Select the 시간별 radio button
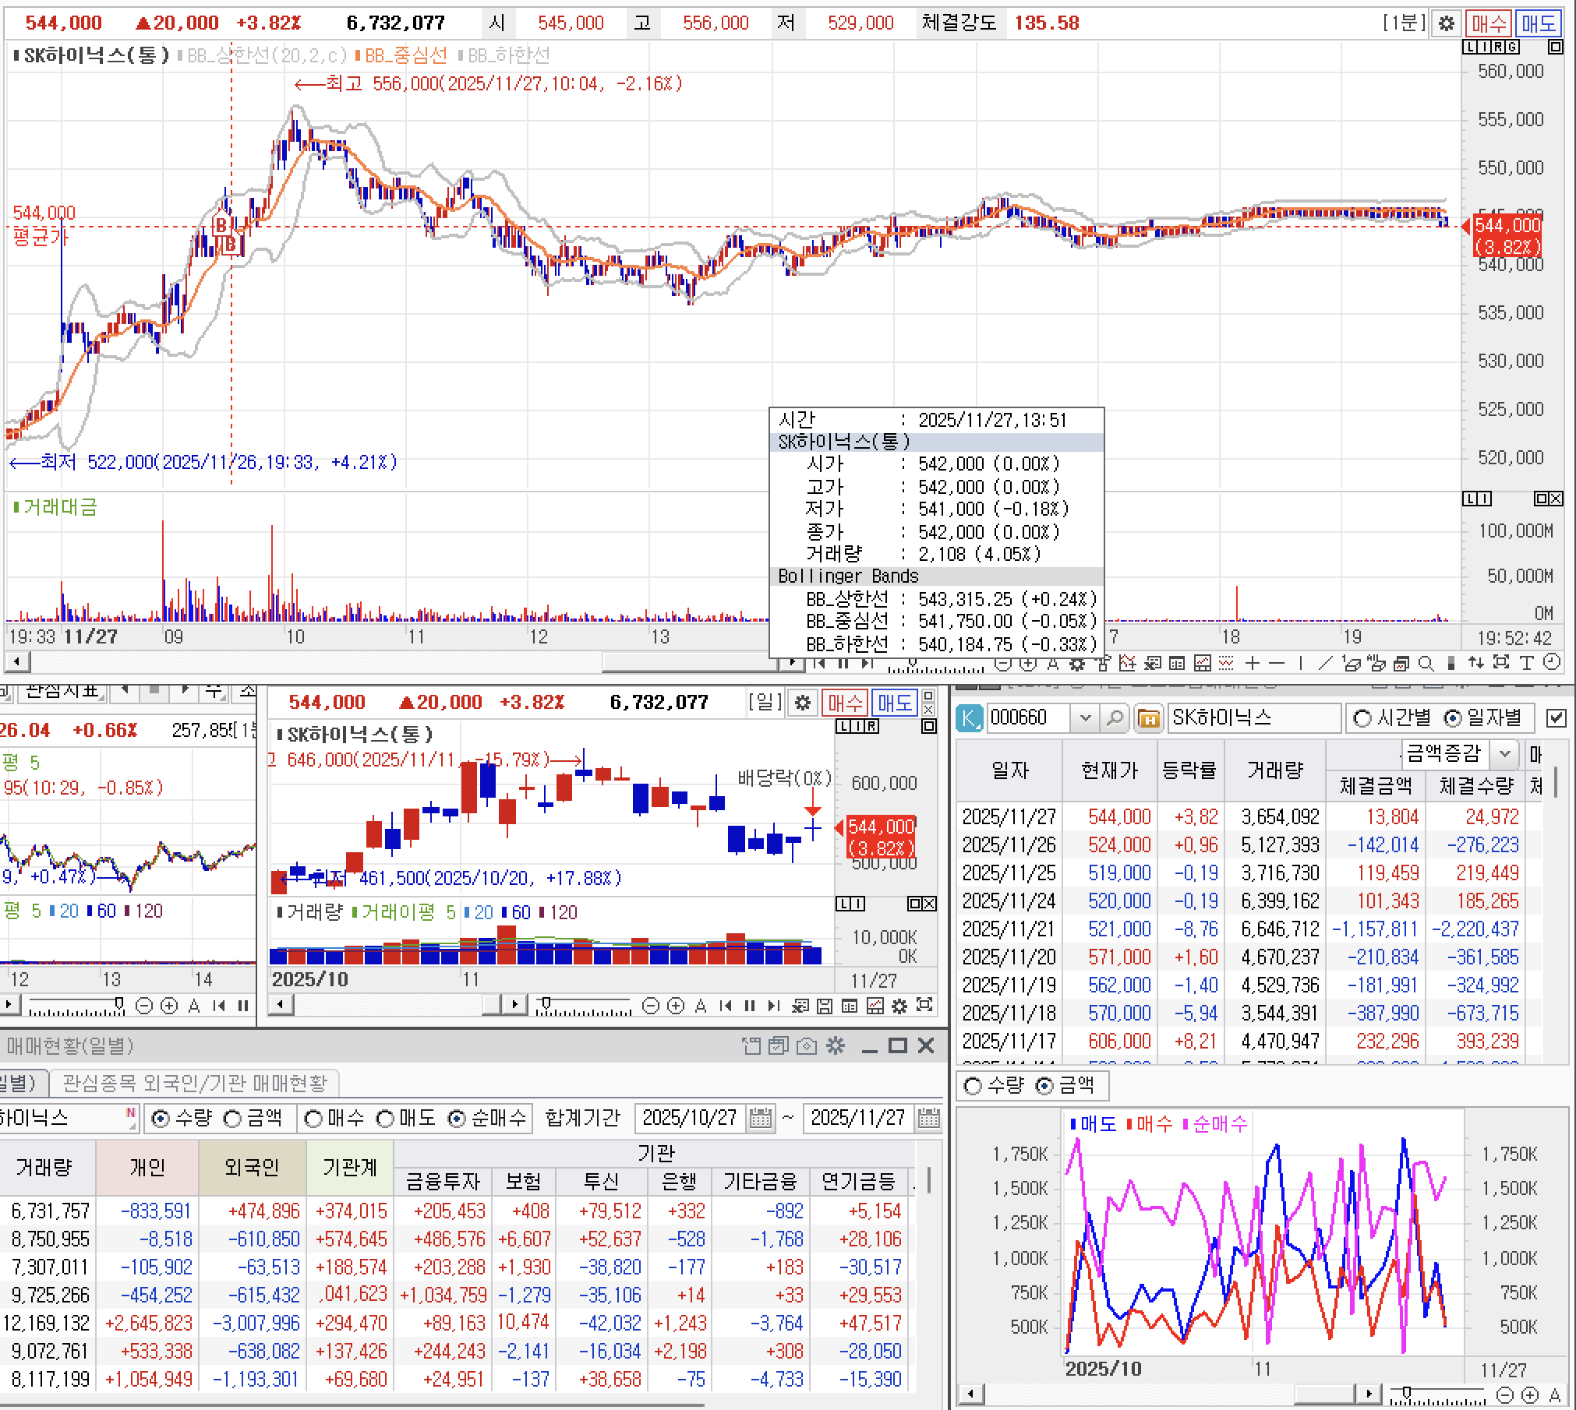 click(1362, 718)
